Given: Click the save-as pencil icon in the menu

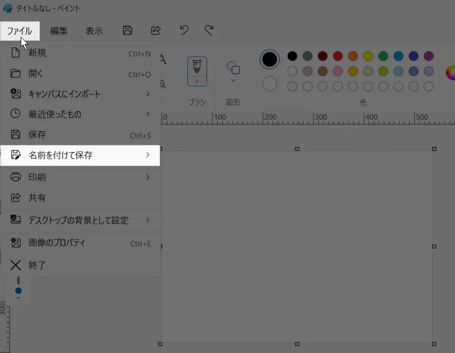Looking at the screenshot, I should tap(16, 155).
